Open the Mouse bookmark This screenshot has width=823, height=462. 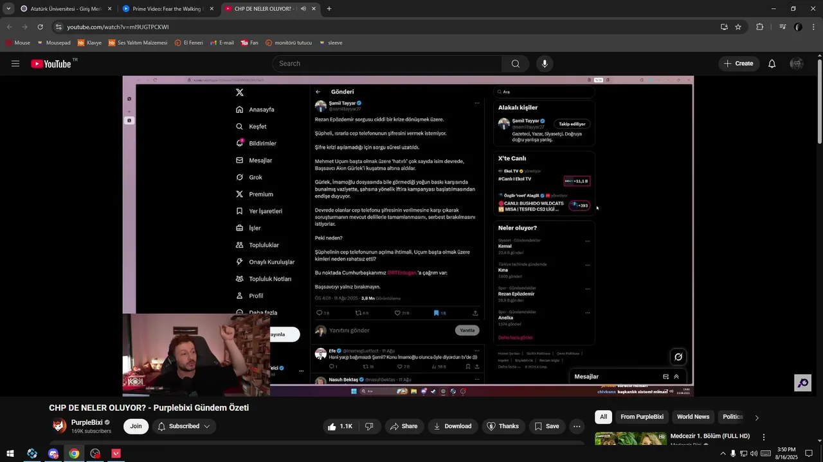click(x=18, y=43)
